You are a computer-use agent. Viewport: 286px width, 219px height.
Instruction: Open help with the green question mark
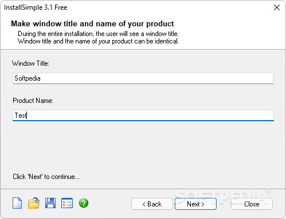(84, 203)
